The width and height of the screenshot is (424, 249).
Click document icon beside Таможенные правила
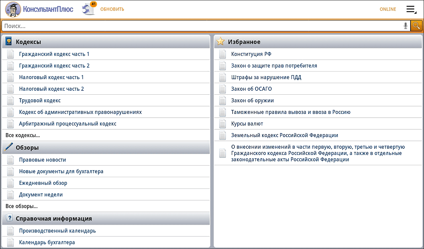coord(223,112)
